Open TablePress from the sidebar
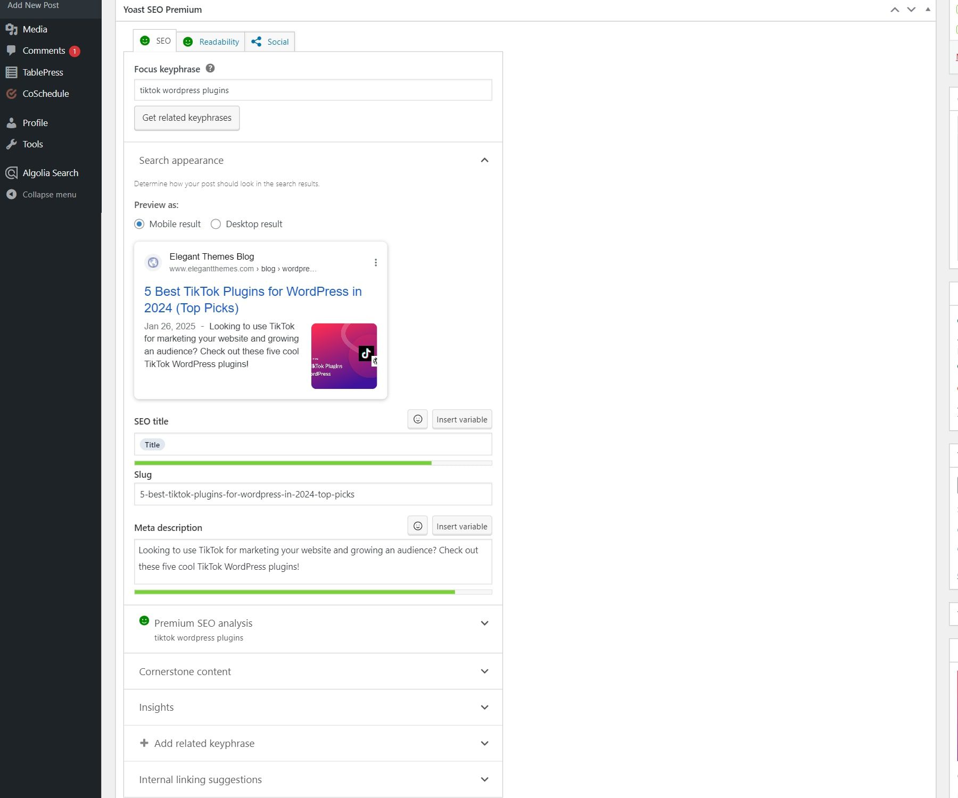The height and width of the screenshot is (798, 958). [43, 72]
